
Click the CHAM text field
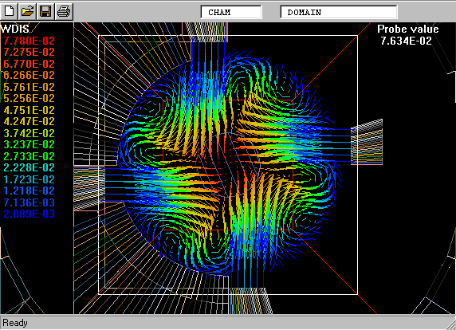pos(231,12)
